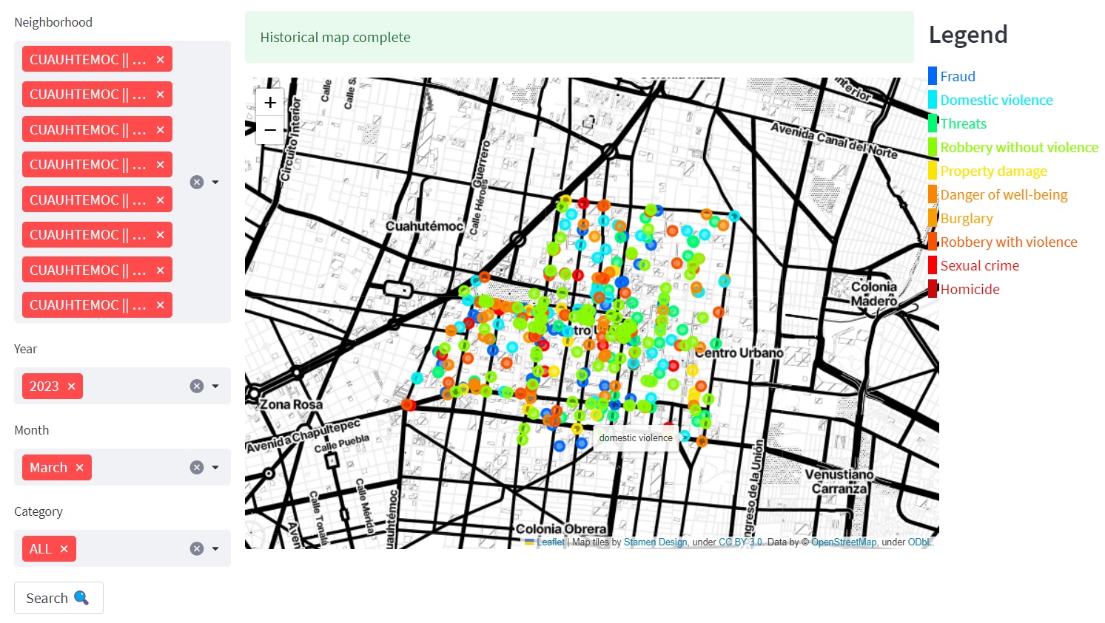The width and height of the screenshot is (1105, 623).
Task: Zoom in on the map
Action: pyautogui.click(x=270, y=103)
